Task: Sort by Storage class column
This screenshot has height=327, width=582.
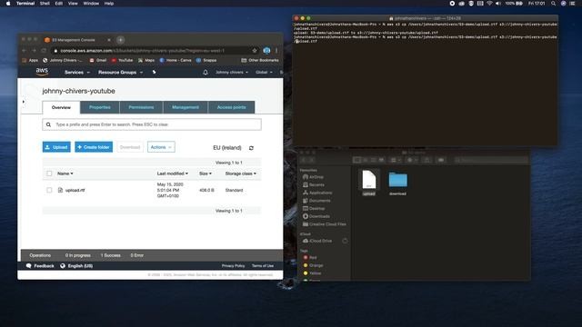Action: pyautogui.click(x=240, y=173)
